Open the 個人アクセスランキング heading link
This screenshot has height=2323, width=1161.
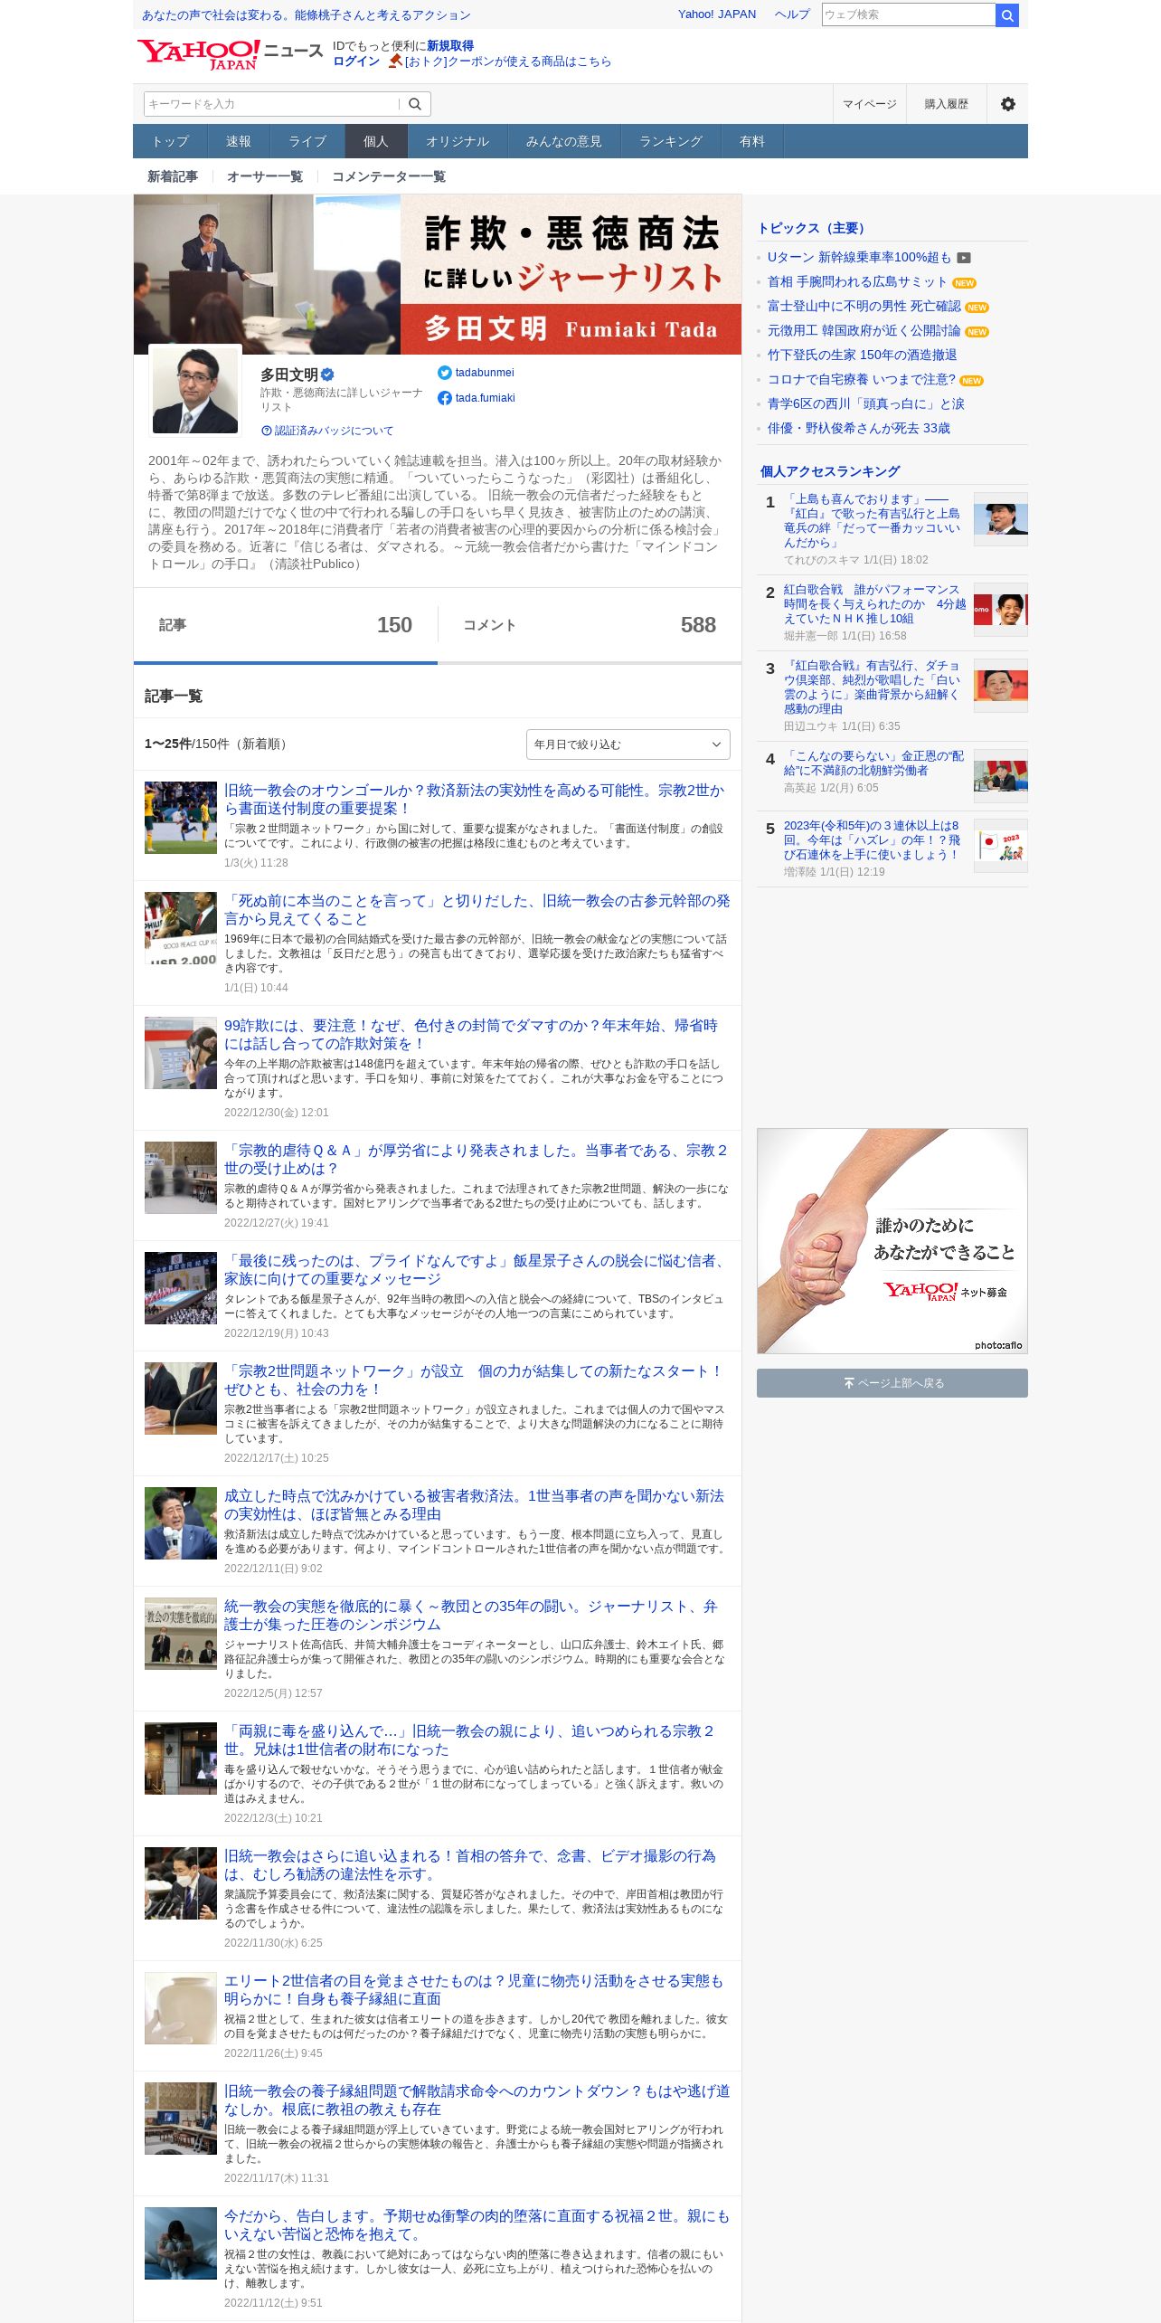pos(830,471)
